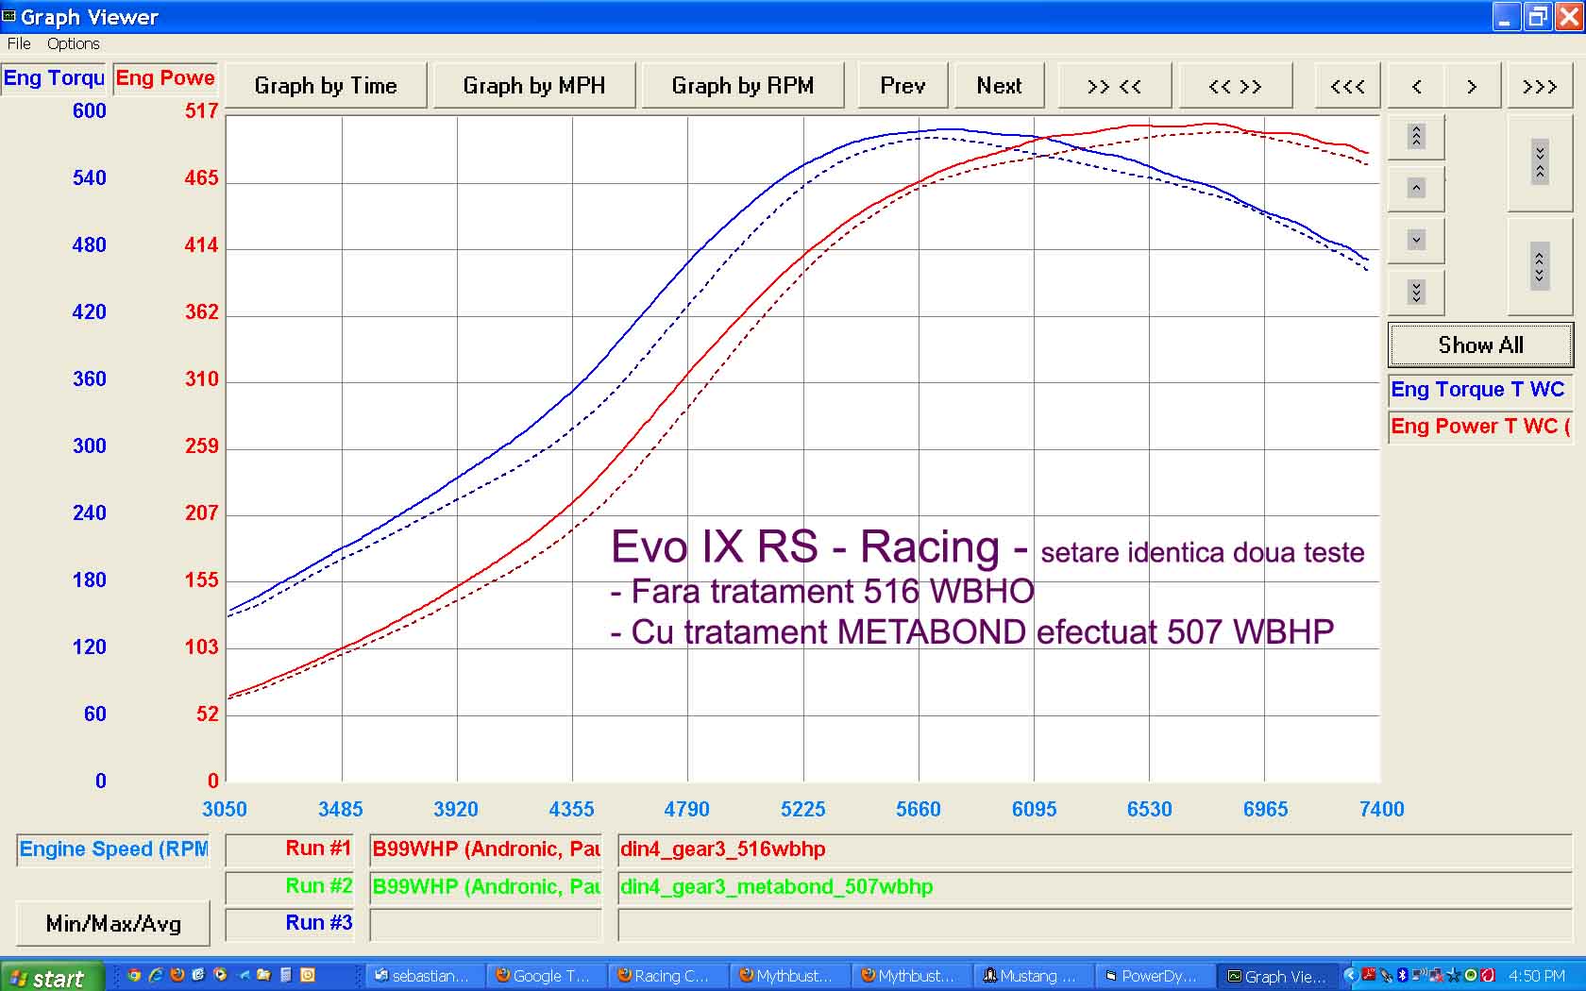Screen dimensions: 1586x991
Task: Click the single-up chevron scroll button
Action: pos(1416,188)
